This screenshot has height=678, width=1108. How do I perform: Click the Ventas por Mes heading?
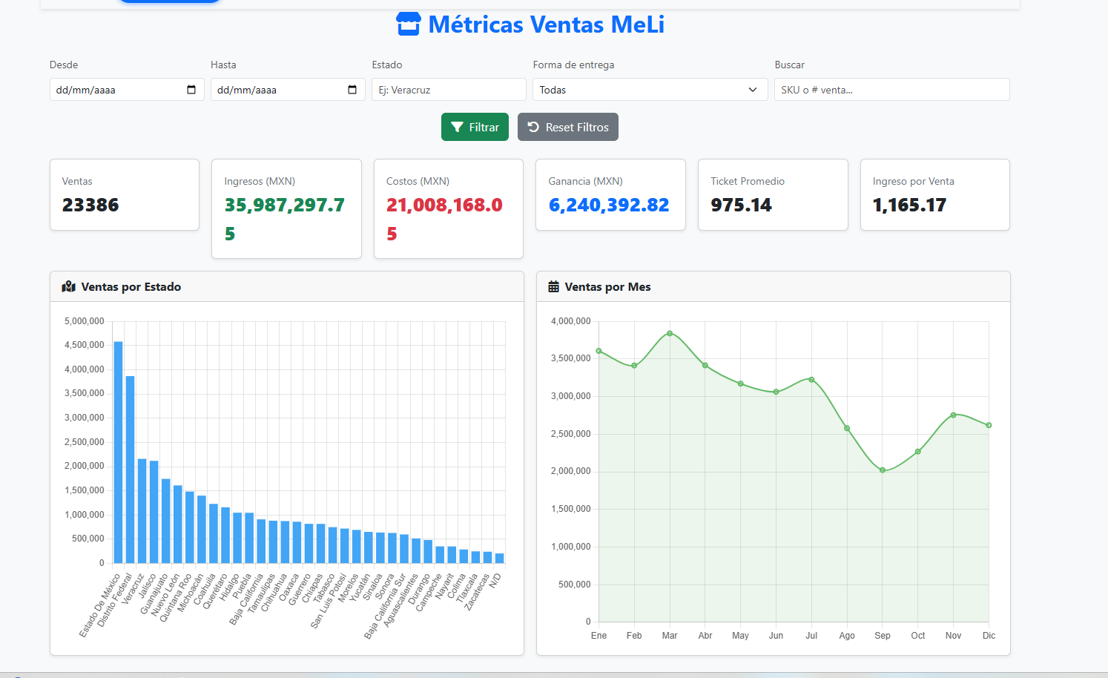[x=607, y=287]
